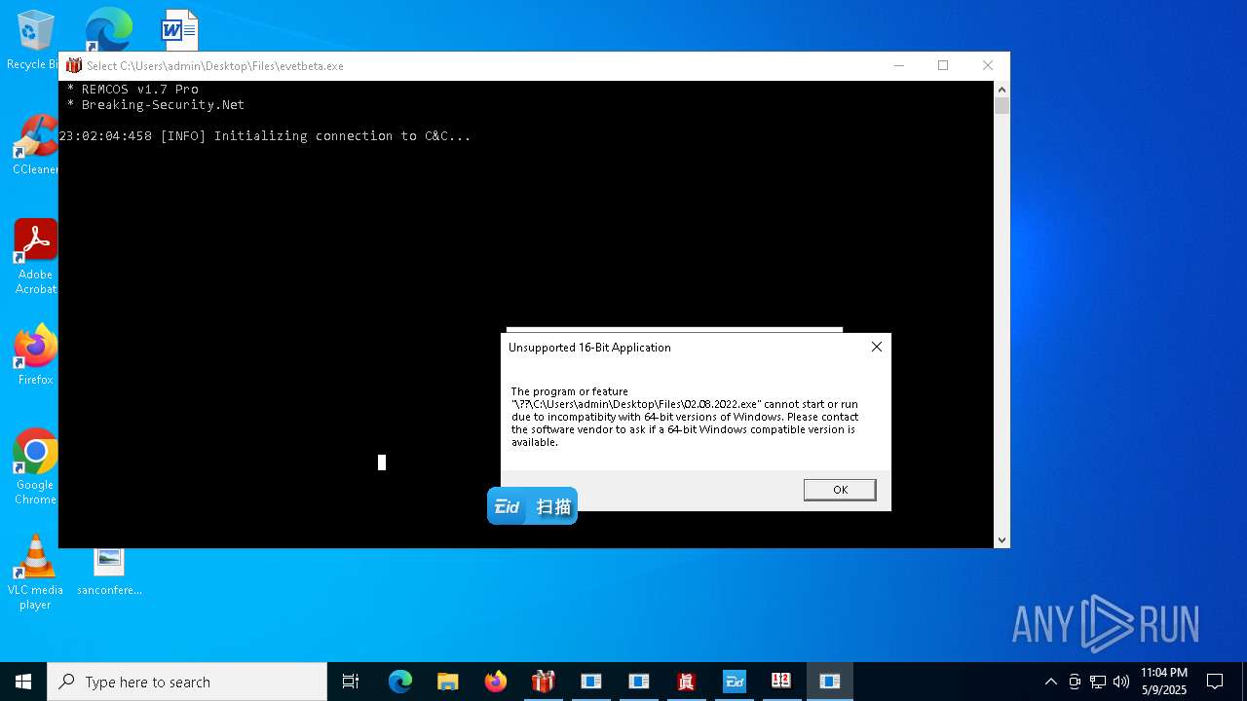Show hidden system tray icons
The height and width of the screenshot is (701, 1247).
pos(1050,682)
